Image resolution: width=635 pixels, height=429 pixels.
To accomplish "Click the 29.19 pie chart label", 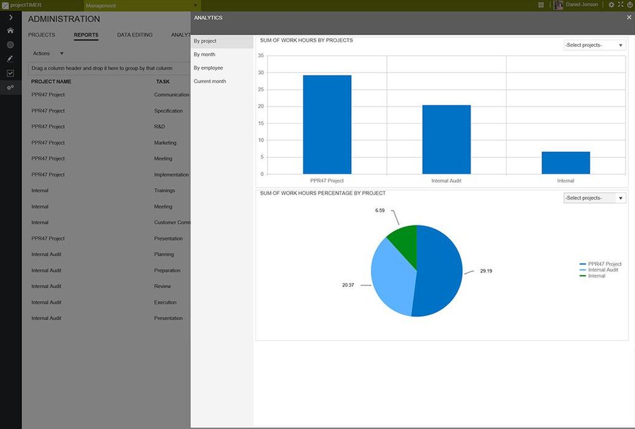I will coord(486,271).
